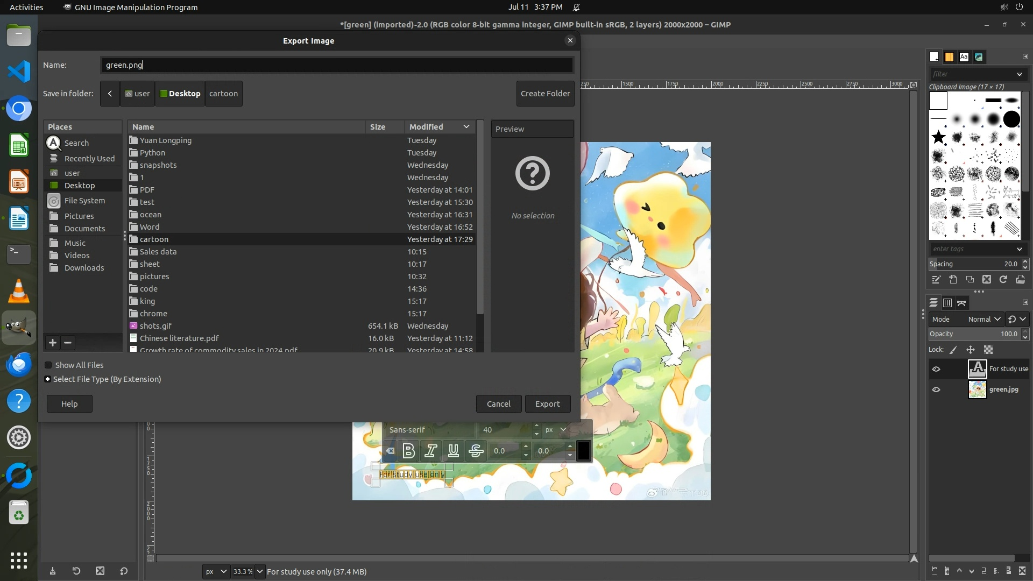Click the edit brush icon
The width and height of the screenshot is (1033, 581).
(936, 280)
